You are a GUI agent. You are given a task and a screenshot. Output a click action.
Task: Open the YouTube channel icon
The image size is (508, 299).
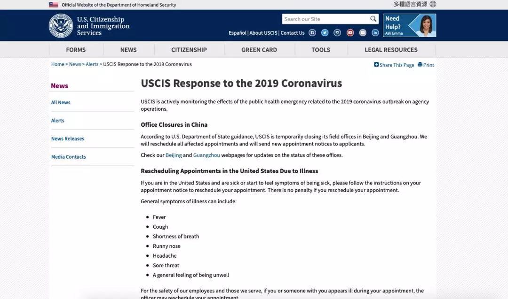tap(350, 33)
